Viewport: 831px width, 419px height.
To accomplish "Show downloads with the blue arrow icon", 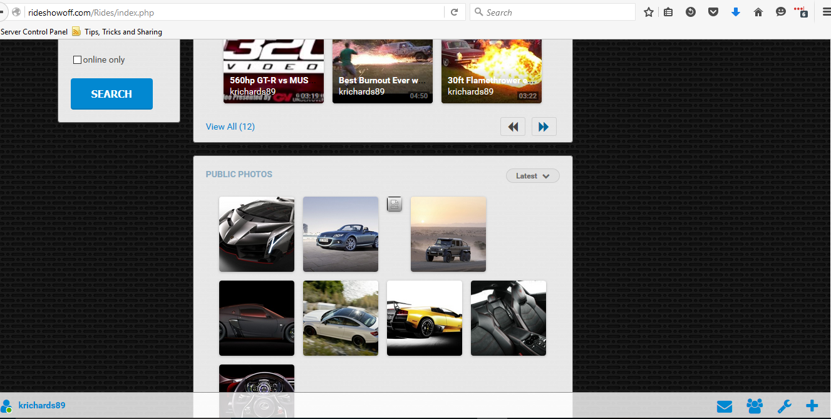I will pyautogui.click(x=736, y=12).
